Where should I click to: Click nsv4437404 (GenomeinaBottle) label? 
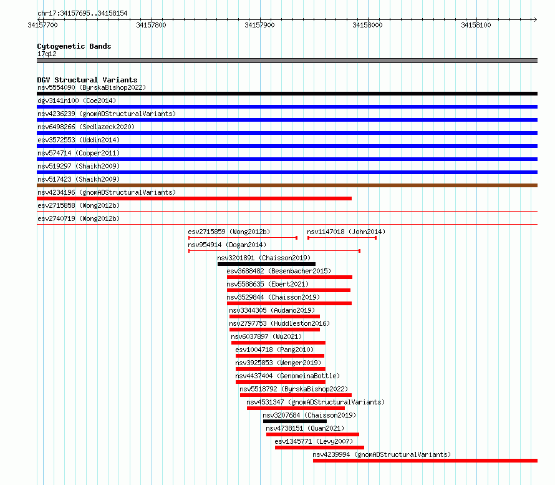[287, 376]
